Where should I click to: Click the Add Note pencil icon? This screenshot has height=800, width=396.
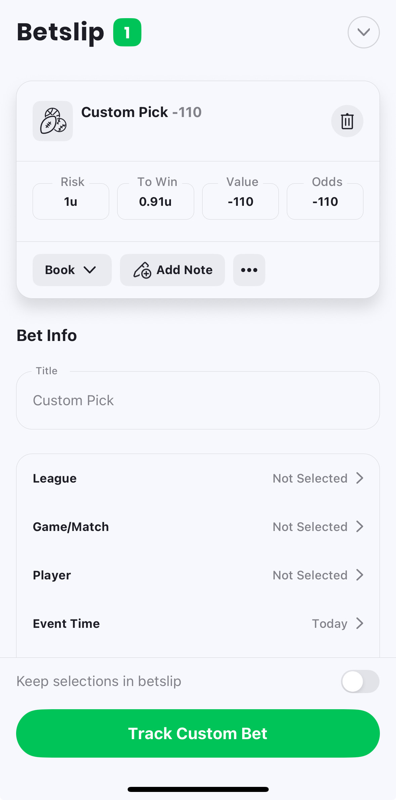tap(142, 270)
